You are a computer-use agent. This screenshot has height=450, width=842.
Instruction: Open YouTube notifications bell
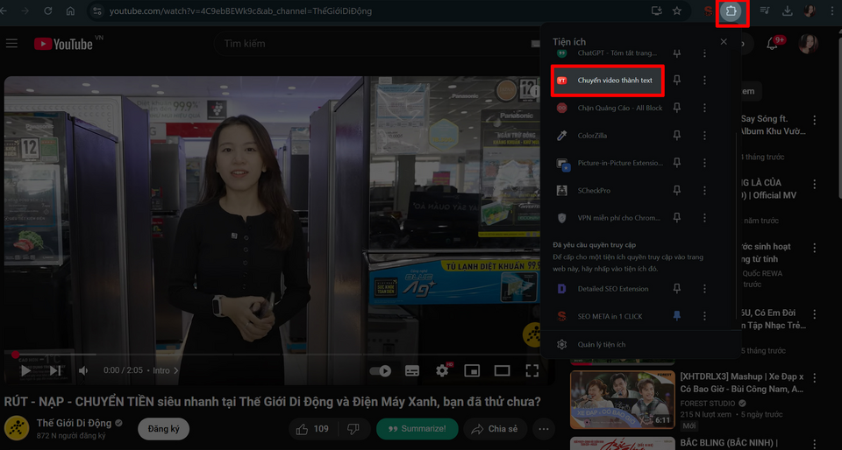pos(772,44)
